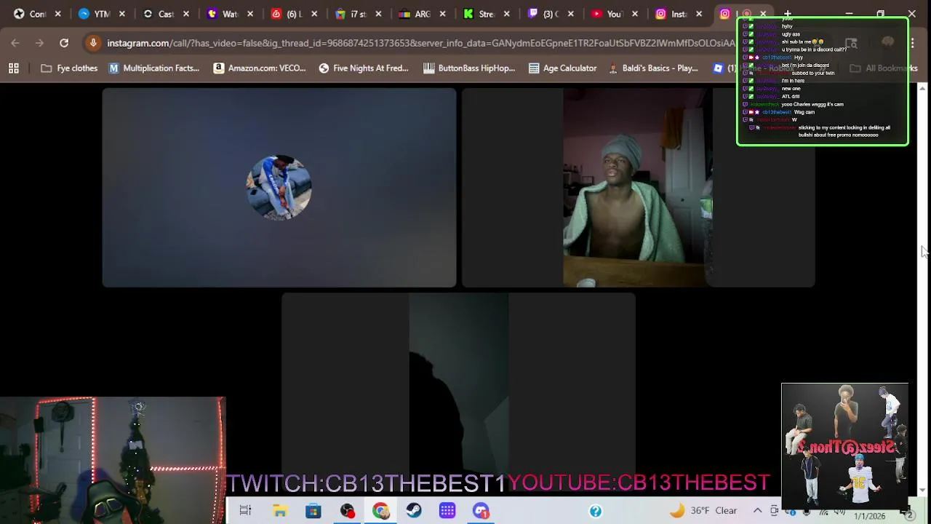Go forward to the next page
This screenshot has height=524, width=931.
coord(39,43)
